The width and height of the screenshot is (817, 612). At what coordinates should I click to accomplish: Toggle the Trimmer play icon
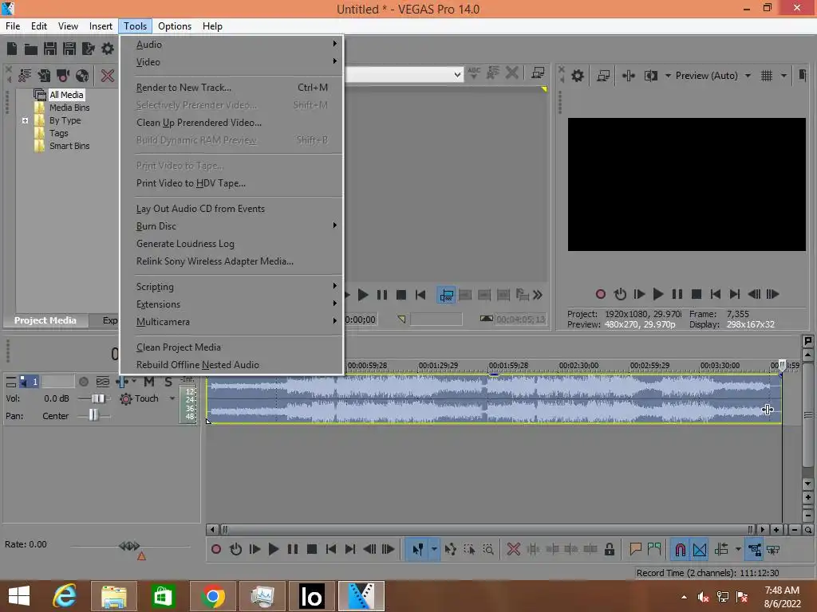(x=363, y=295)
